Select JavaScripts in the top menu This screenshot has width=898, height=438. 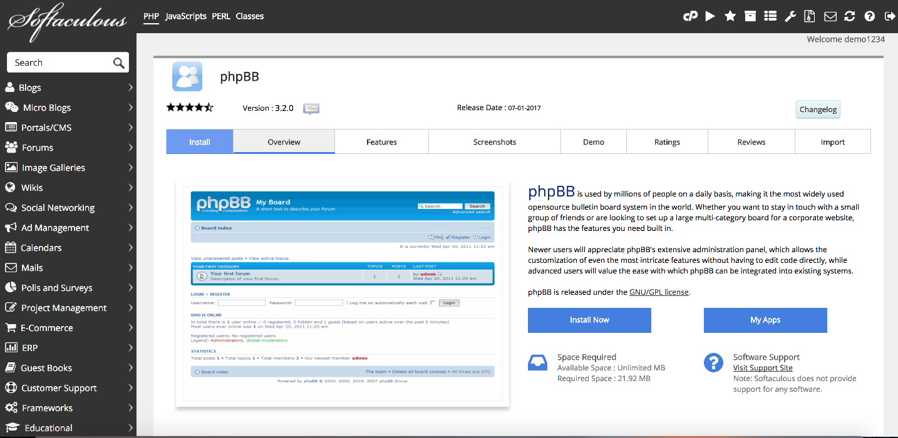(186, 16)
